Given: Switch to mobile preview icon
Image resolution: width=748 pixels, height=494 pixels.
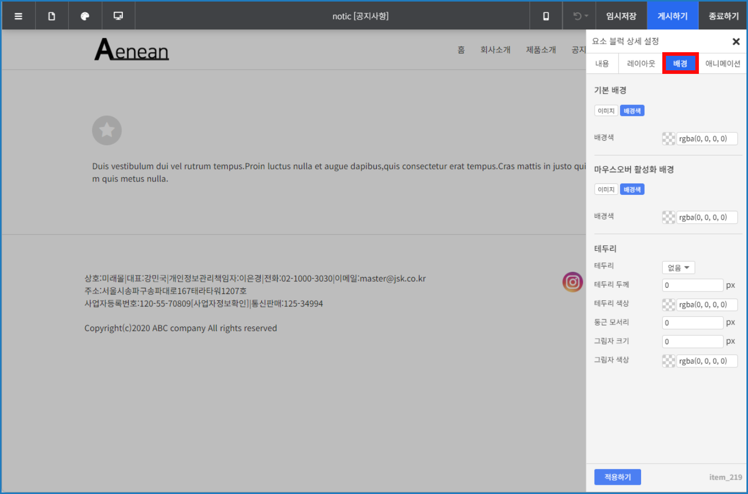Looking at the screenshot, I should tap(546, 16).
